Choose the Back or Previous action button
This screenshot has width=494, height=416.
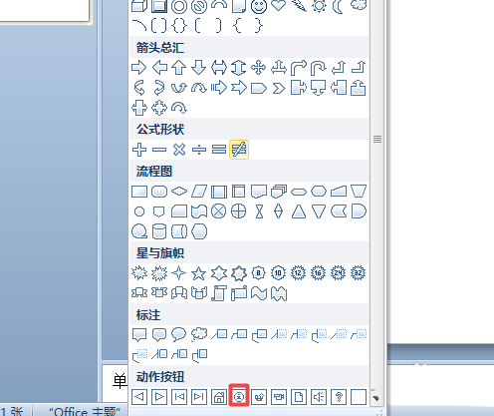(x=139, y=397)
